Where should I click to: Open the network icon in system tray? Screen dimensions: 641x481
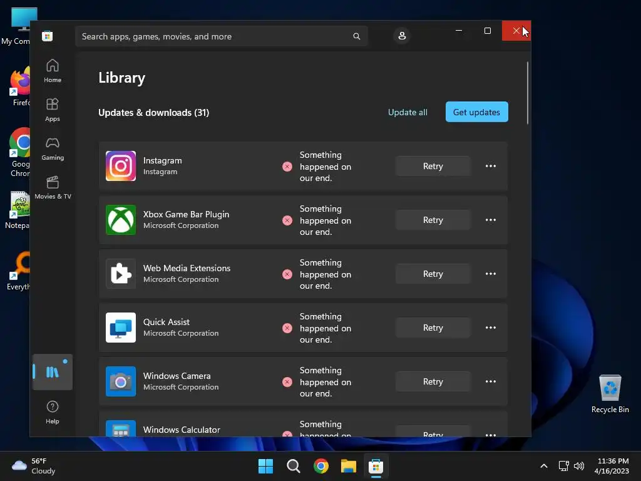pyautogui.click(x=564, y=466)
